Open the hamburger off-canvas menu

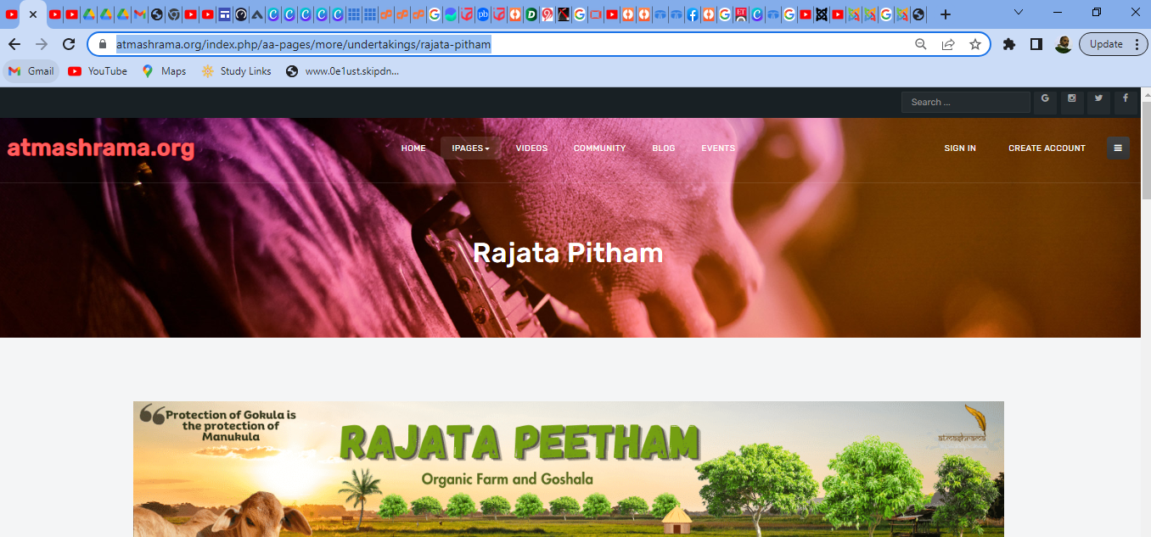1118,148
